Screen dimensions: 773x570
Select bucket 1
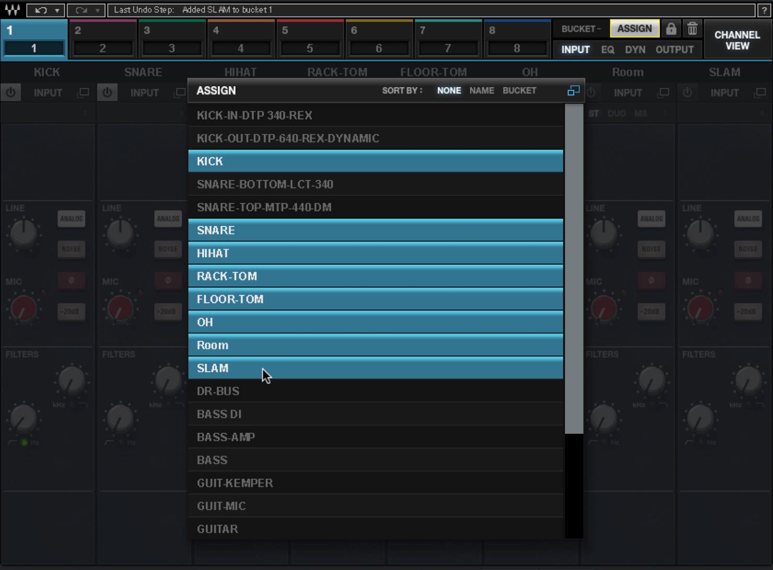tap(34, 40)
